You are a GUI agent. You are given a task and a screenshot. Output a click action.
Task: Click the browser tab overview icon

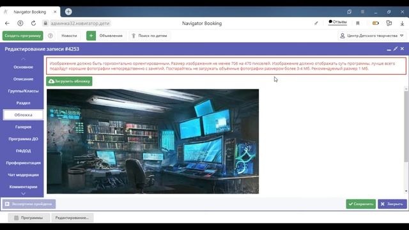[350, 11]
